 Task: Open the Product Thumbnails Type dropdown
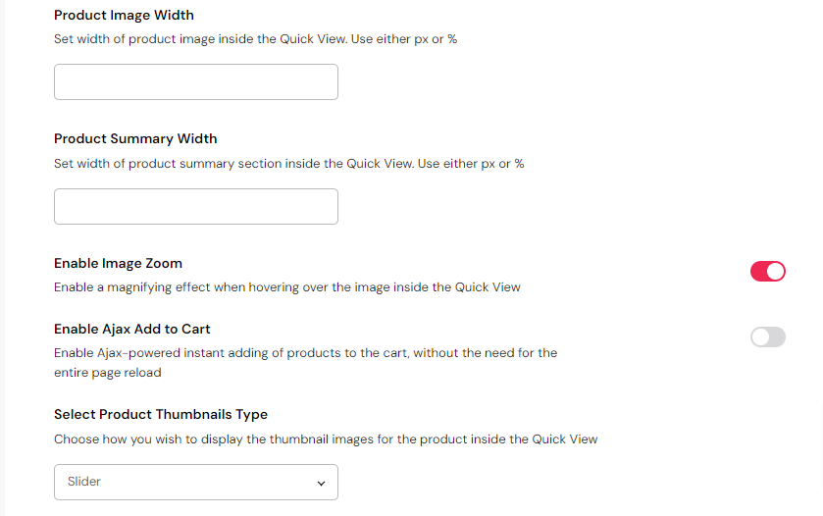tap(195, 483)
